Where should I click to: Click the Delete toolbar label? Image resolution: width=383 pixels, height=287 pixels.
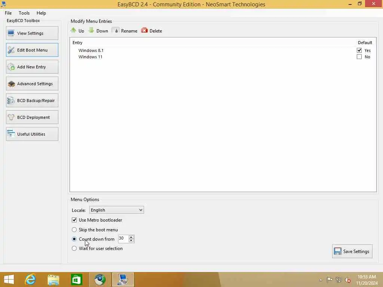pos(156,31)
